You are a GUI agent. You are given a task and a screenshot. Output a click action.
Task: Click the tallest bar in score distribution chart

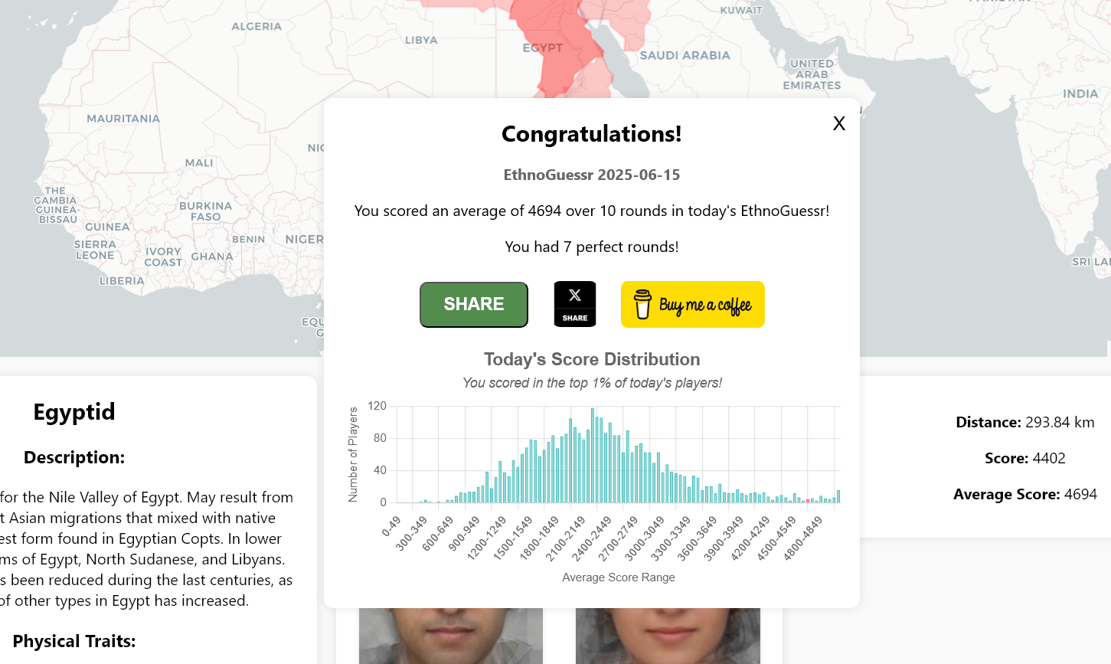tap(593, 455)
